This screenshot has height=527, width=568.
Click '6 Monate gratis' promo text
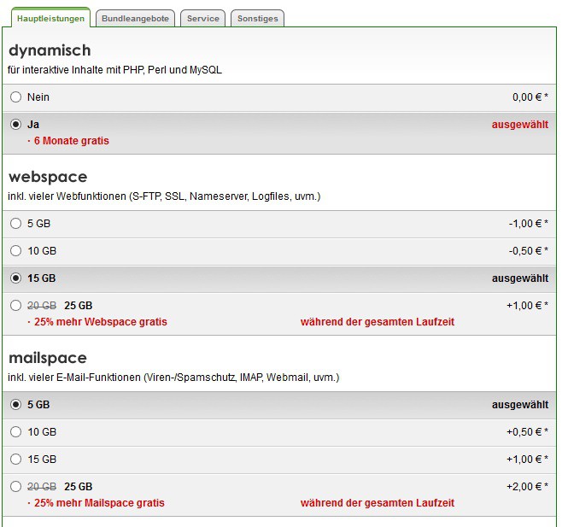pyautogui.click(x=71, y=141)
